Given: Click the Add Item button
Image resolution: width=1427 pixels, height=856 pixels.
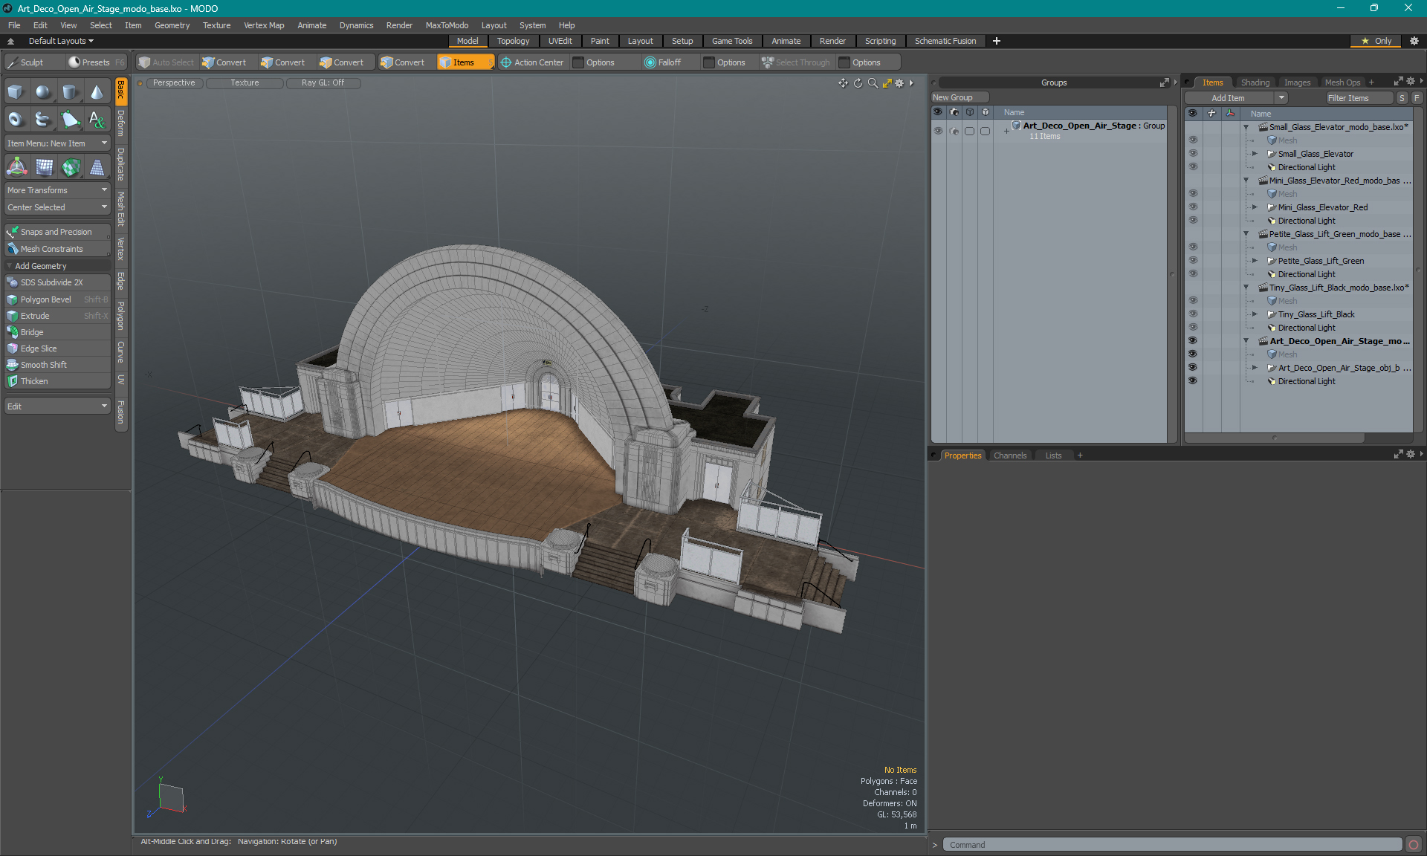Looking at the screenshot, I should pyautogui.click(x=1229, y=98).
